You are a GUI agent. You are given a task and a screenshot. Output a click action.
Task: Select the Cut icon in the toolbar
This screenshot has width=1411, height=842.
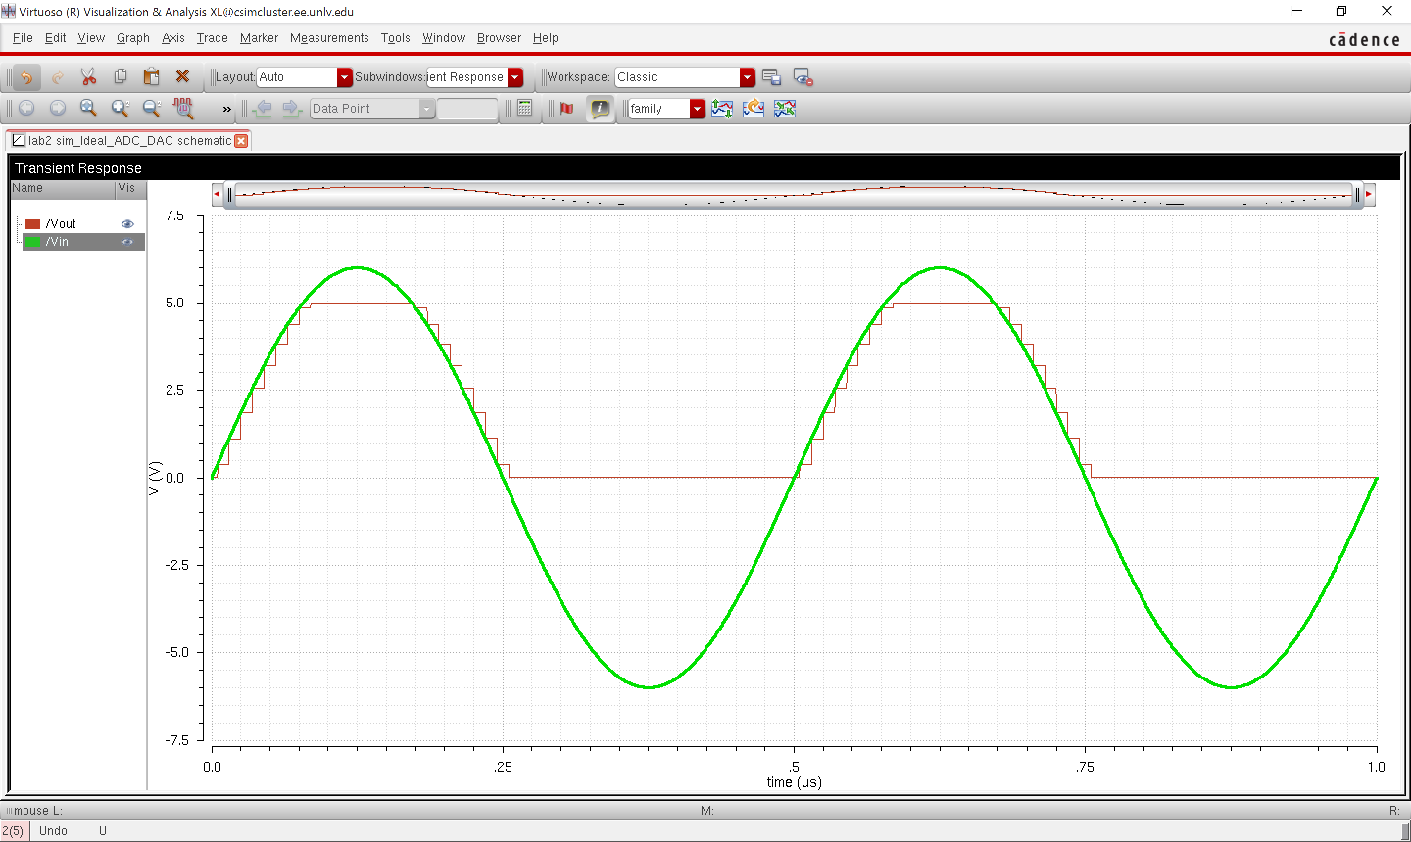(88, 76)
